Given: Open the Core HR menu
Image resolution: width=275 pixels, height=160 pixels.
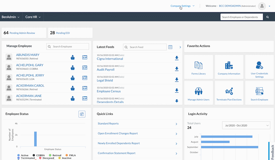Looking at the screenshot, I should pos(33,17).
